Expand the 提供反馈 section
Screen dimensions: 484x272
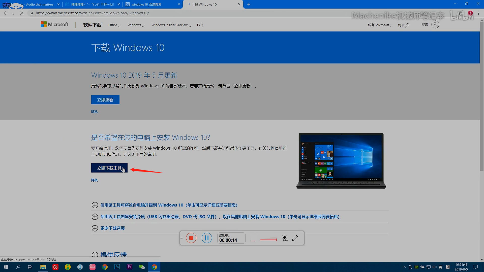tap(109, 254)
